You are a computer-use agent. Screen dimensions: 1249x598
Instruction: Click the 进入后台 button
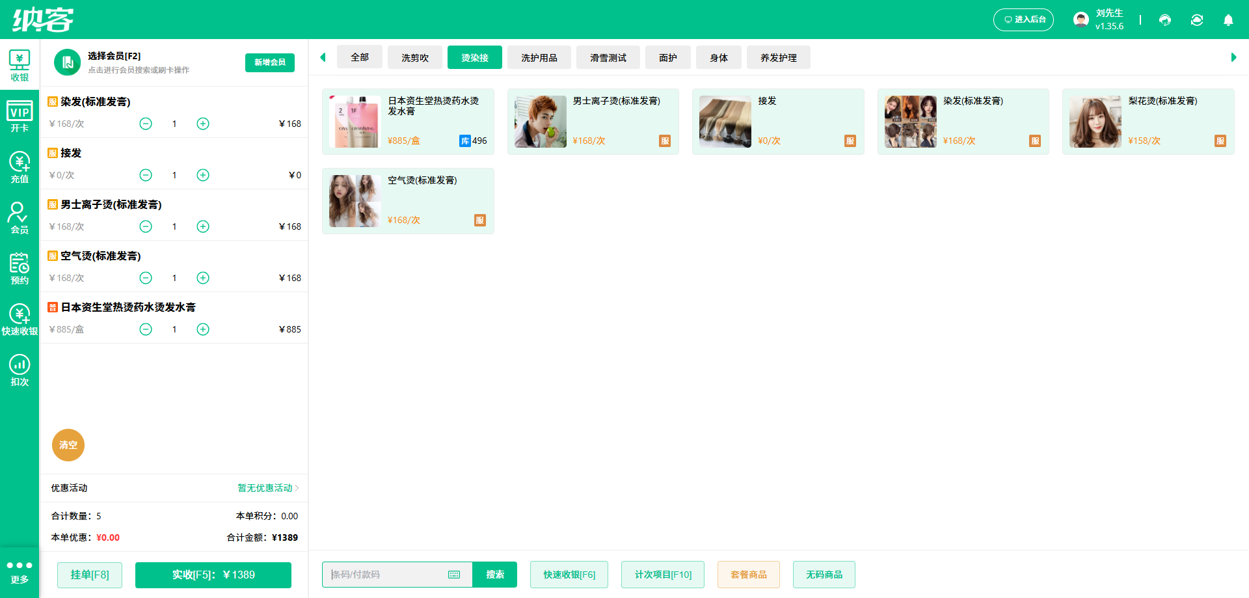coord(1023,20)
